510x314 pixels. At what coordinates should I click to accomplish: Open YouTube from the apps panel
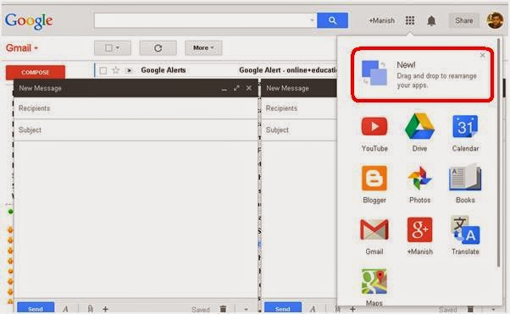[x=374, y=126]
